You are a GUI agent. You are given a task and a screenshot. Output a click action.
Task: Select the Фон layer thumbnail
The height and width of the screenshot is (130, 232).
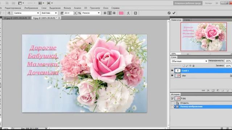(178, 75)
